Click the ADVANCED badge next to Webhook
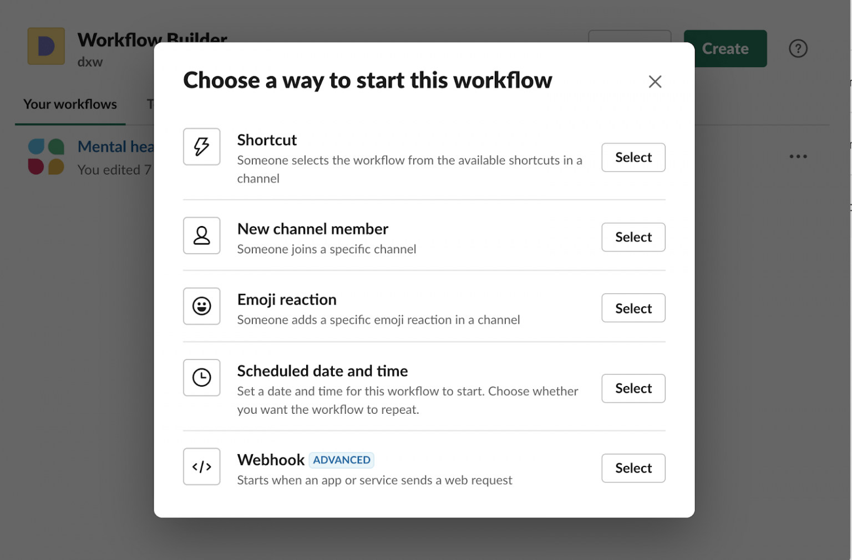Viewport: 852px width, 560px height. [341, 460]
